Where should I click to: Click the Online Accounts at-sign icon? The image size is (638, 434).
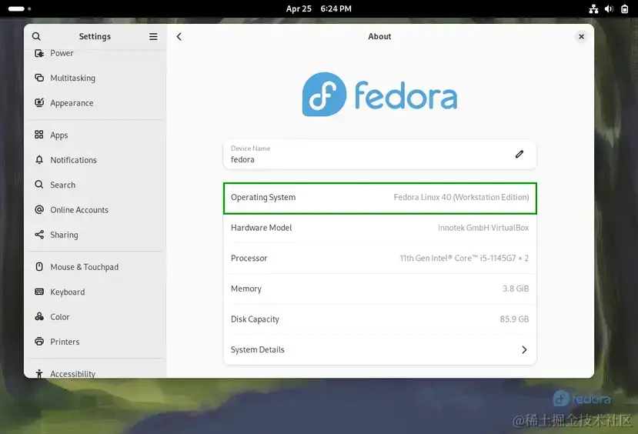[x=39, y=209]
